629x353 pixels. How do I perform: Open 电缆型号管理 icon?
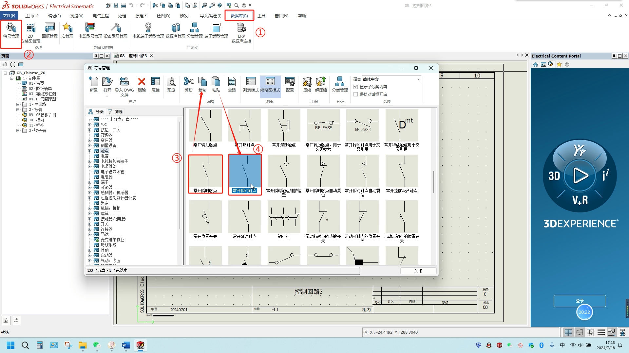[x=90, y=31]
